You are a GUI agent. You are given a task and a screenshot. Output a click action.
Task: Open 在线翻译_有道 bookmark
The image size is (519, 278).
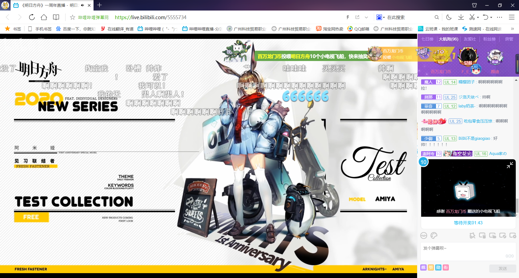117,29
